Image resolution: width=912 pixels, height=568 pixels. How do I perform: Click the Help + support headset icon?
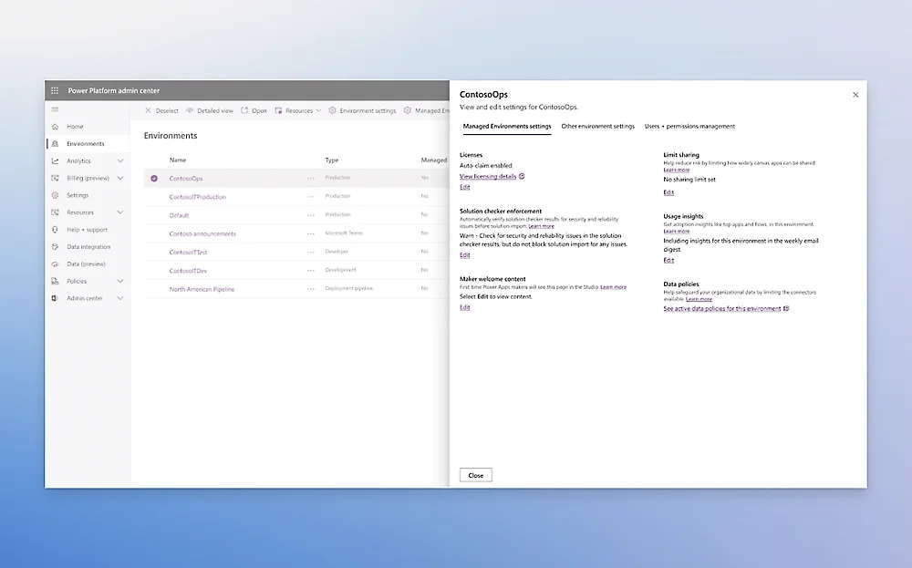tap(56, 230)
